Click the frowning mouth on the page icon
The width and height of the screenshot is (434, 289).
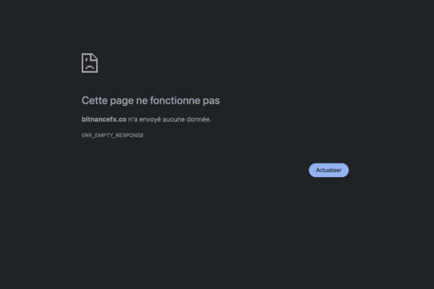click(x=90, y=67)
